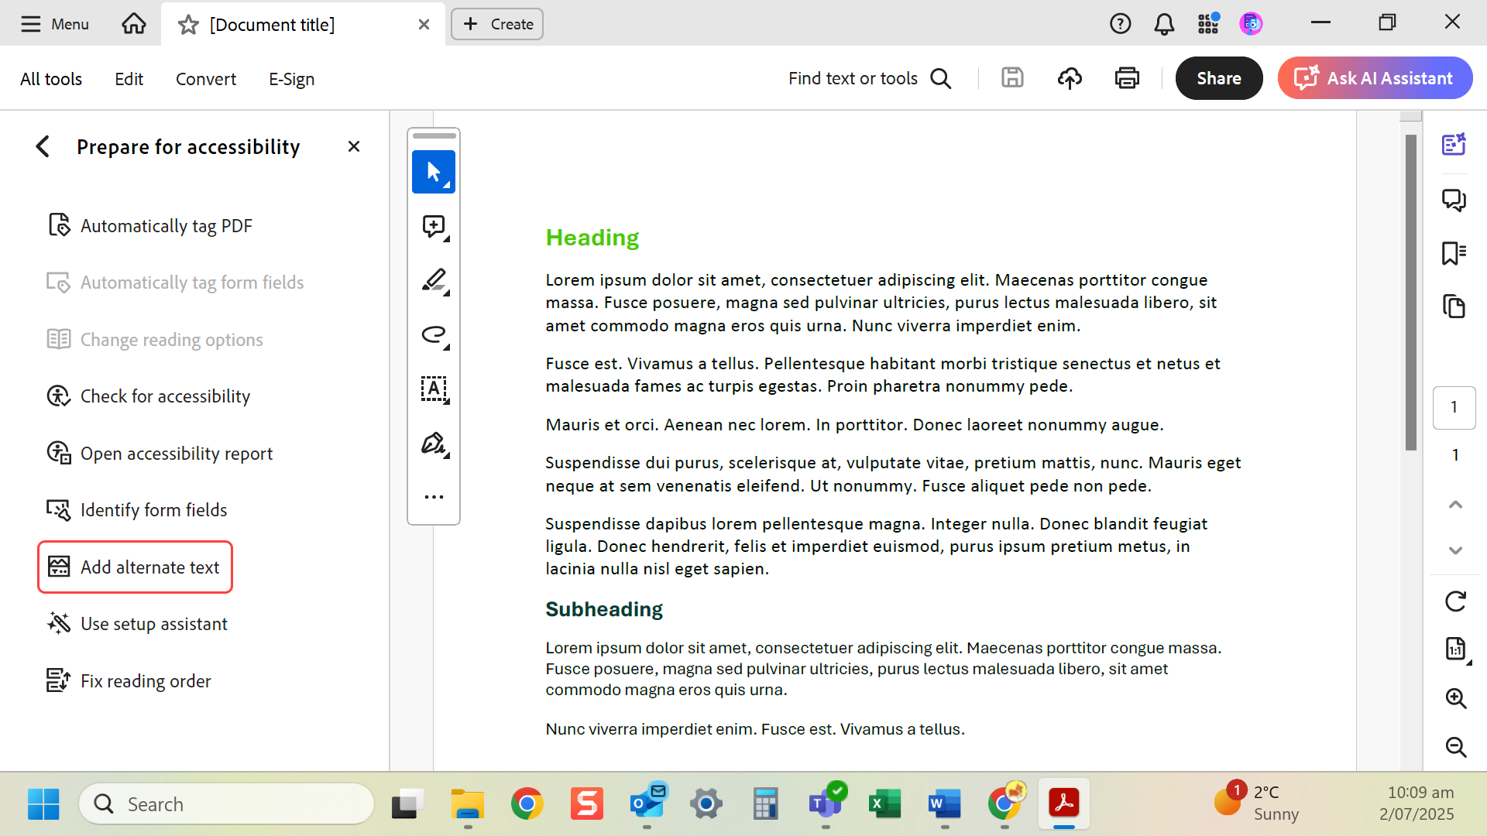The image size is (1487, 836).
Task: Choose the Add comment tool
Action: point(434,227)
